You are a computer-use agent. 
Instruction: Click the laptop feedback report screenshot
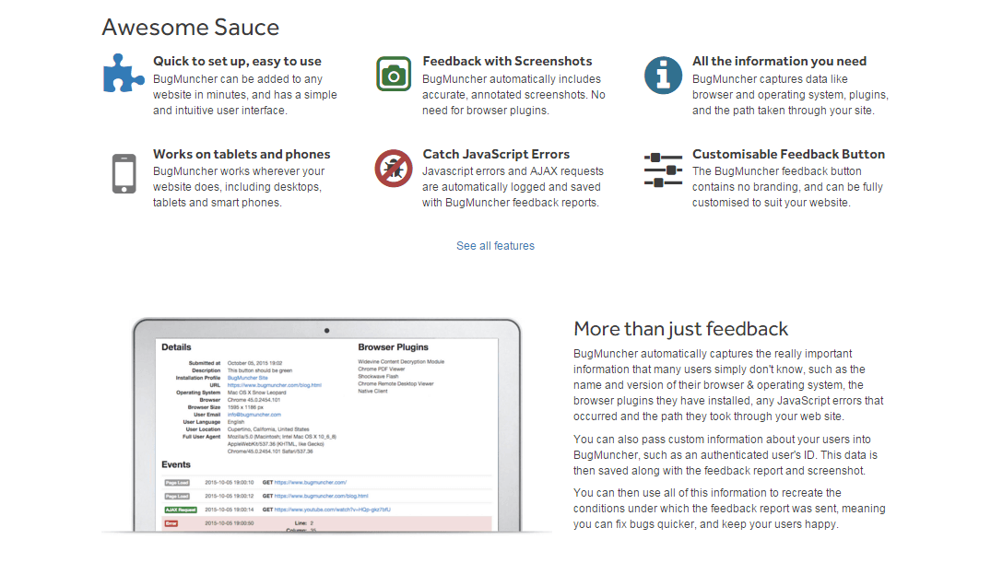tap(326, 425)
